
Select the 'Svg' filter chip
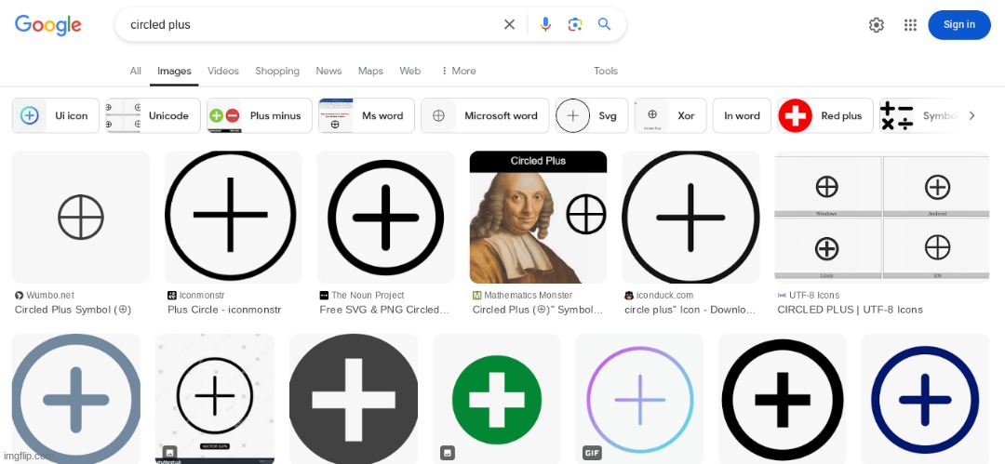click(x=592, y=115)
